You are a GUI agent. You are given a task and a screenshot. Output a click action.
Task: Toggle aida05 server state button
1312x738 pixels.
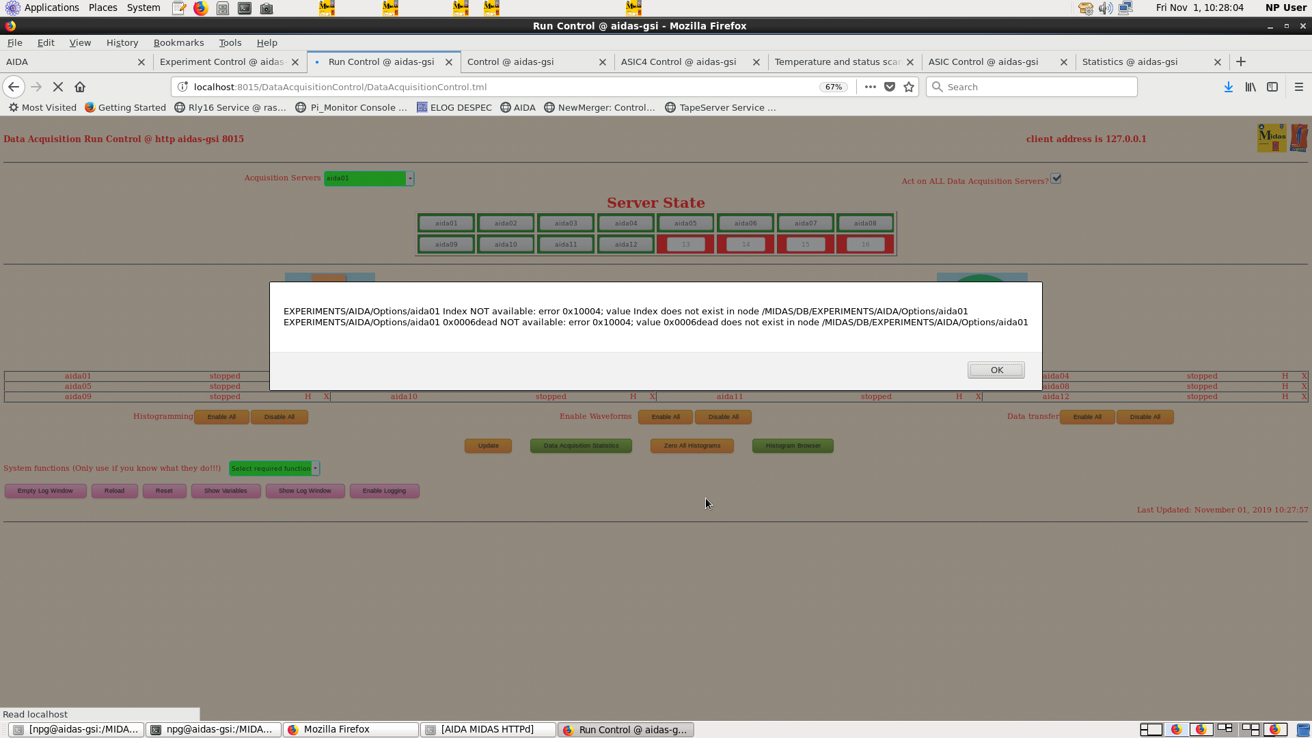(x=685, y=223)
